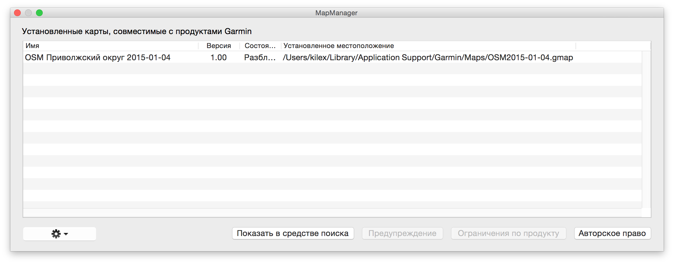Sort by the "Версия" column header
The height and width of the screenshot is (264, 674).
(x=219, y=46)
